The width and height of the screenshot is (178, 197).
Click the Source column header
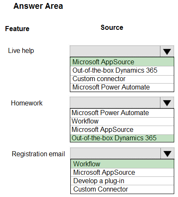pos(112,27)
